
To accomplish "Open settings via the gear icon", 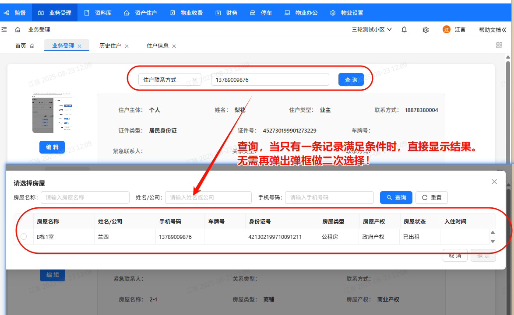I will click(x=426, y=30).
